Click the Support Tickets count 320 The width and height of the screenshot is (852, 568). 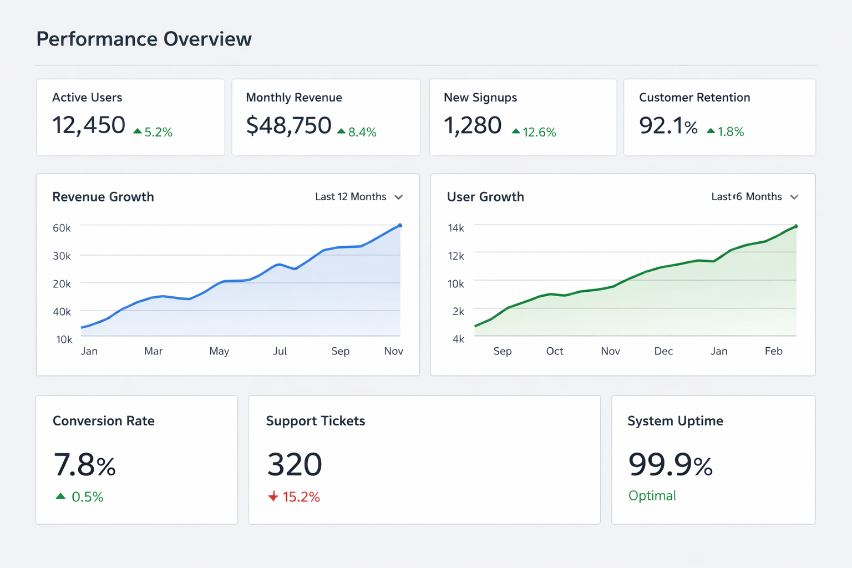(x=295, y=464)
